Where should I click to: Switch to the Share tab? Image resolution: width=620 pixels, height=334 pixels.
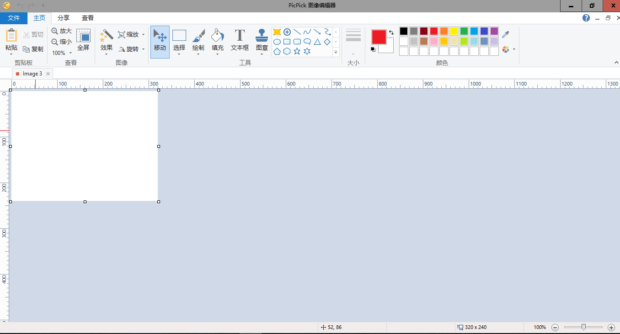click(x=64, y=18)
